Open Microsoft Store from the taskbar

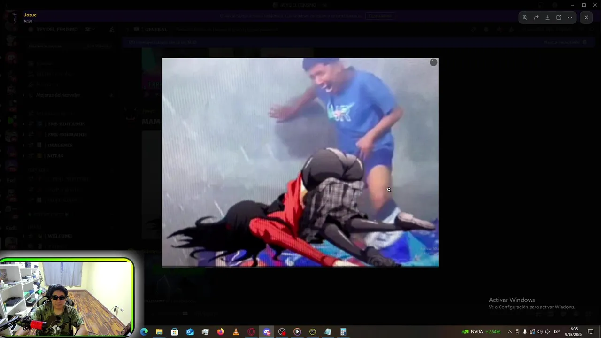[x=175, y=332]
